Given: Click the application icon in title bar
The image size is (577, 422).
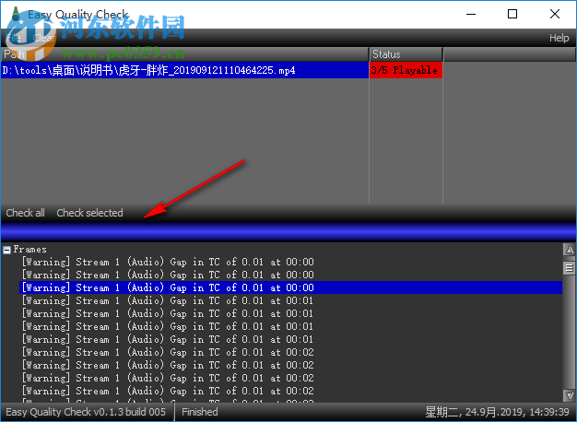Looking at the screenshot, I should (16, 14).
